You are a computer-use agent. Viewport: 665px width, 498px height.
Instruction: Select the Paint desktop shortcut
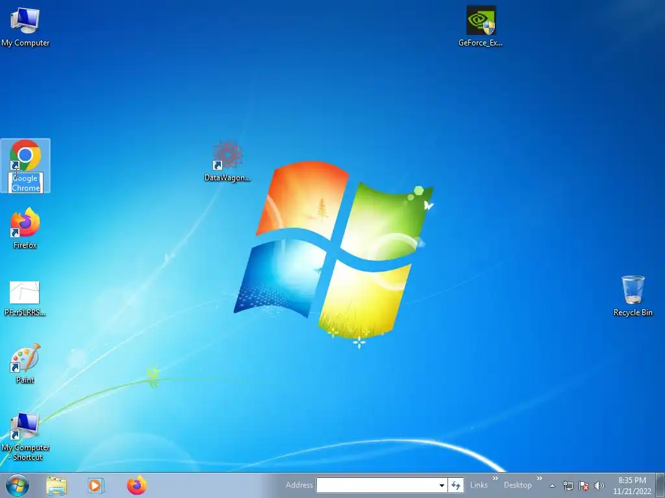pos(25,363)
